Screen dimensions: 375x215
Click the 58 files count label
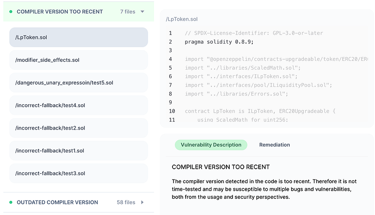coord(126,202)
